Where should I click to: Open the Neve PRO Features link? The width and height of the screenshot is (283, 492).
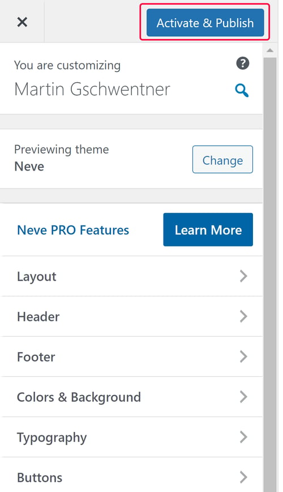[73, 230]
